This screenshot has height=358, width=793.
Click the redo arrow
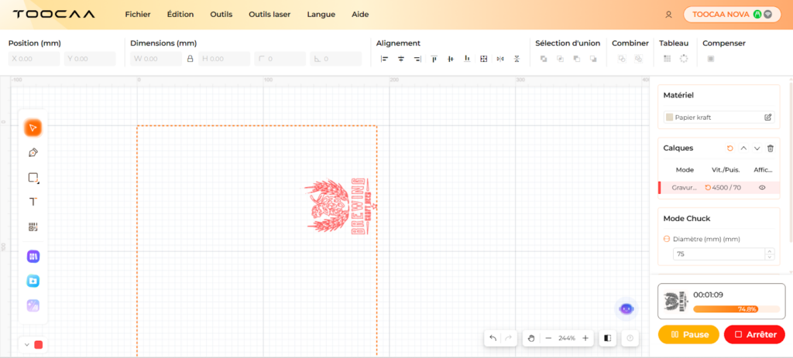click(x=509, y=338)
